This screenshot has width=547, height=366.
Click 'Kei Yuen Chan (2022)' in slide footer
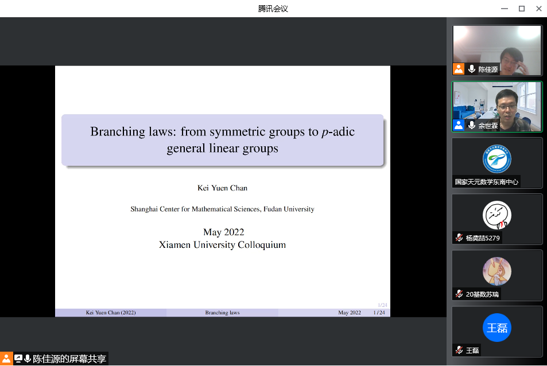111,313
